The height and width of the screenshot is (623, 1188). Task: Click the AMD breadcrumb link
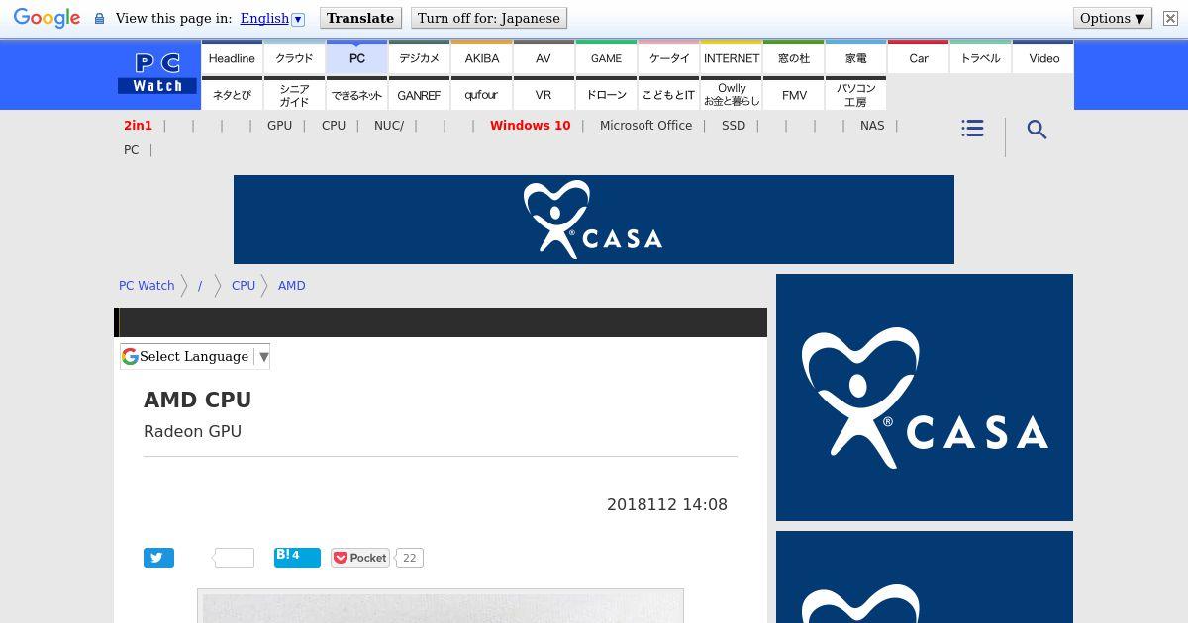pos(292,285)
